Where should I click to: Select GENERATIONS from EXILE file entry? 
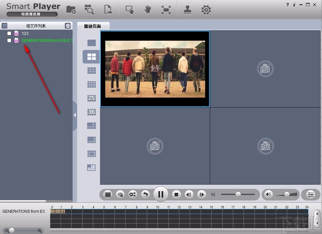pos(47,40)
